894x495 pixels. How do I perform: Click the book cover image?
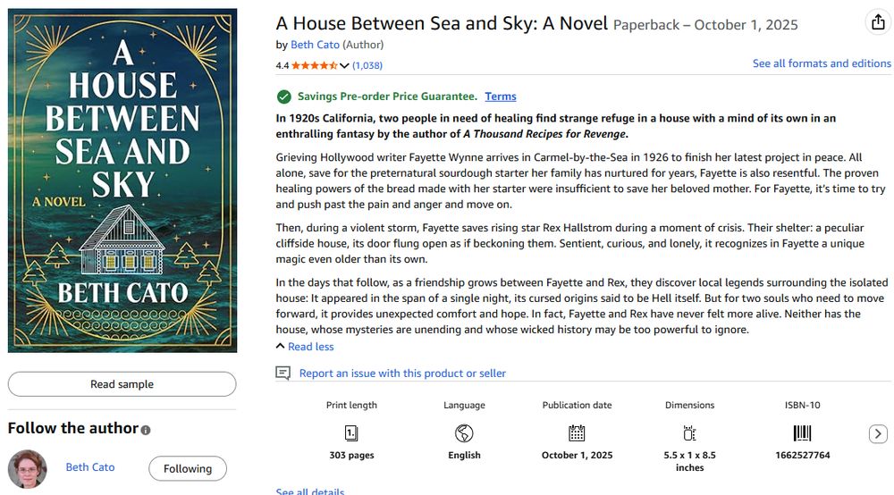click(x=122, y=180)
